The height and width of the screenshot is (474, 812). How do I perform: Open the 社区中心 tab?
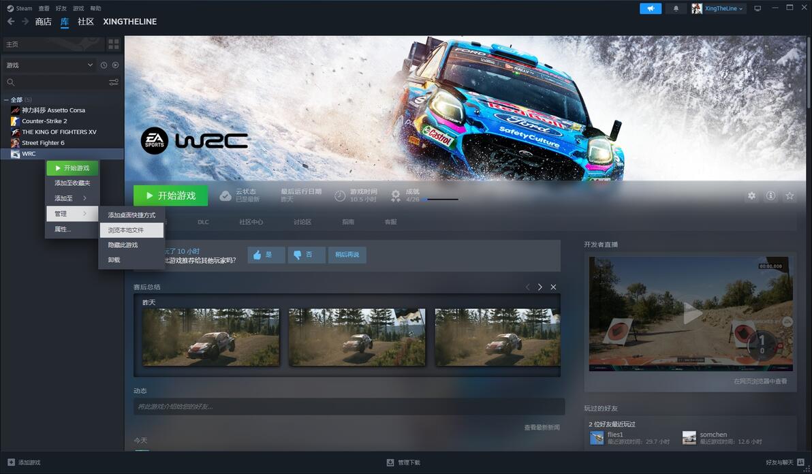(x=251, y=222)
